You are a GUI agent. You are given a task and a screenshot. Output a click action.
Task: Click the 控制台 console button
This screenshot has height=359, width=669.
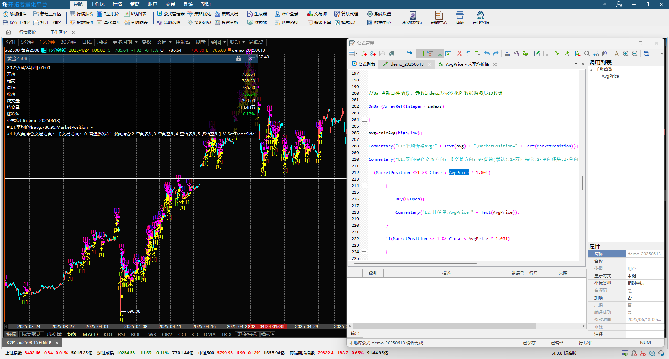(183, 42)
